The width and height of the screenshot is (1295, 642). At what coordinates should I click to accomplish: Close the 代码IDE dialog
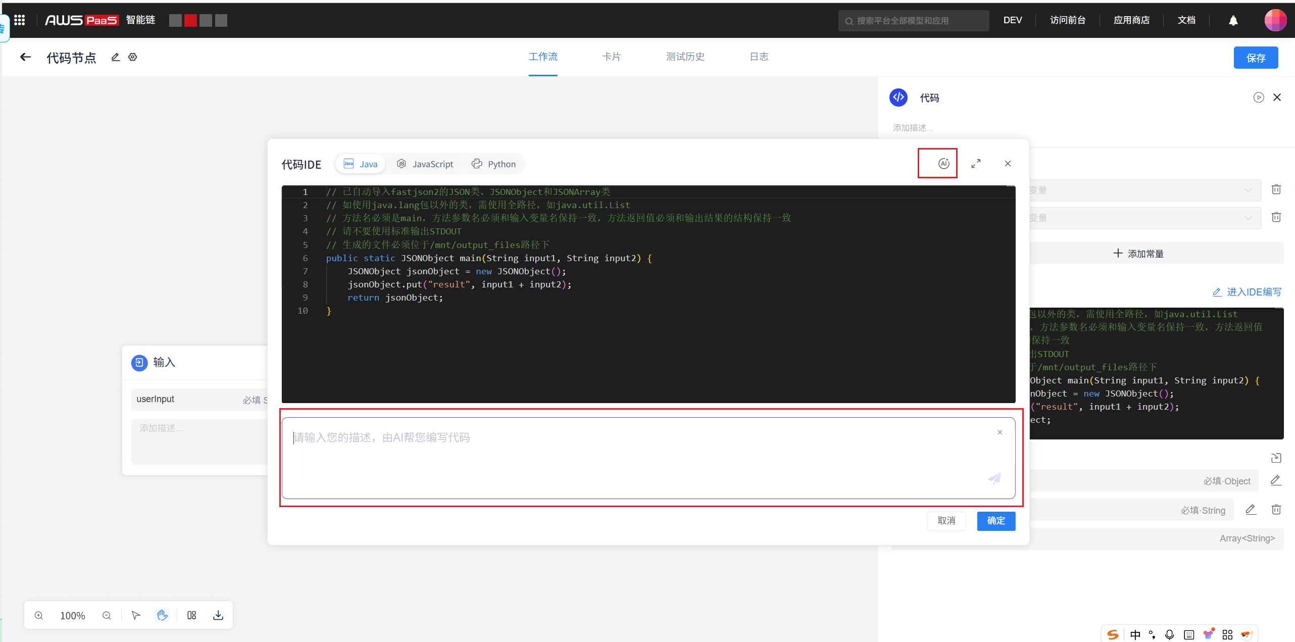click(x=1008, y=163)
